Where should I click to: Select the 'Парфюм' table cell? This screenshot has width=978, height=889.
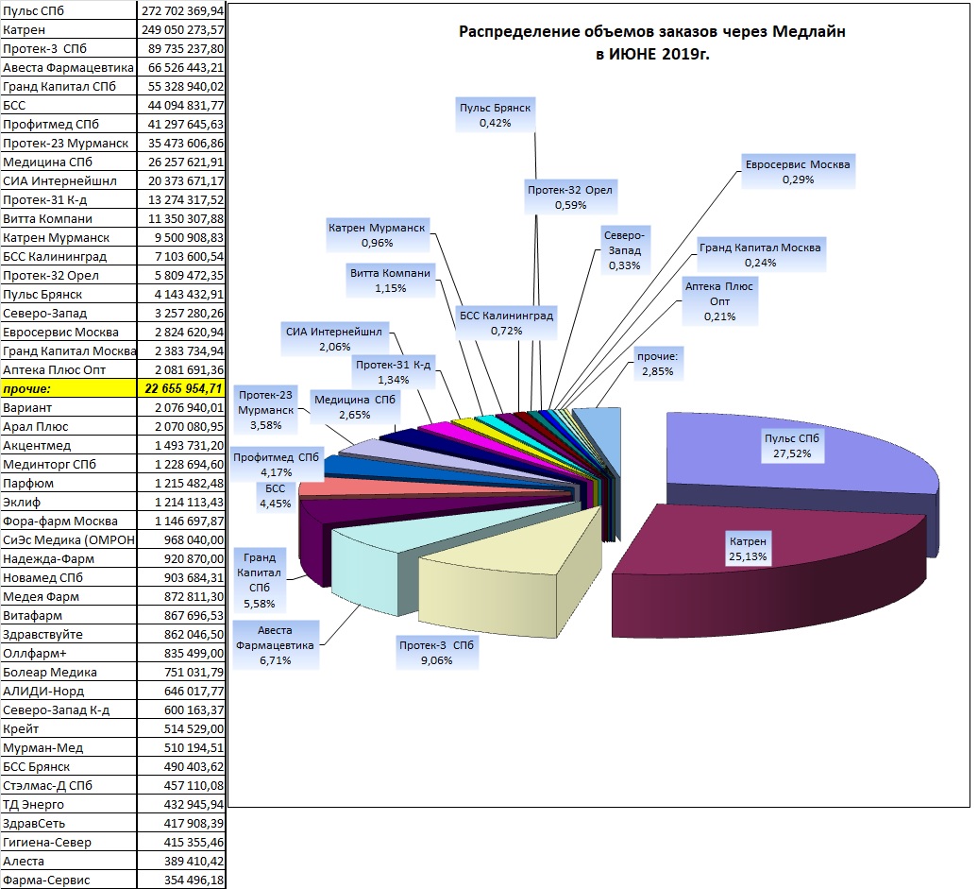tap(69, 483)
